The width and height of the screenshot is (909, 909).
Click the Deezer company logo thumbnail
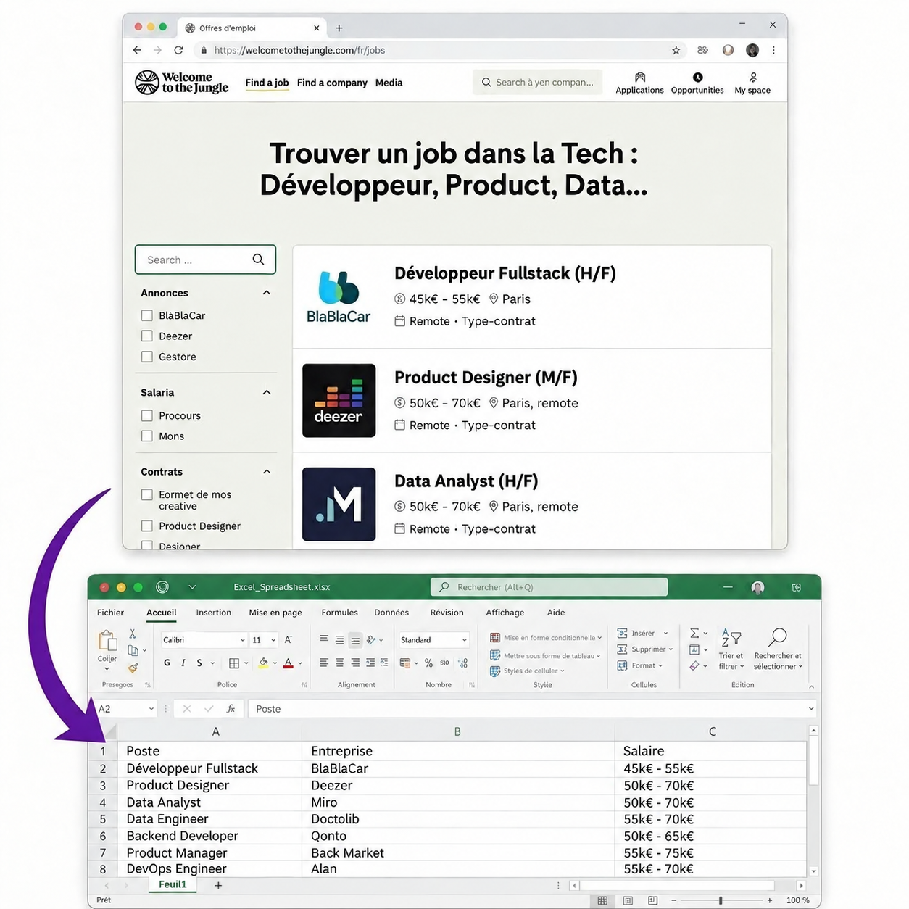[x=339, y=400]
